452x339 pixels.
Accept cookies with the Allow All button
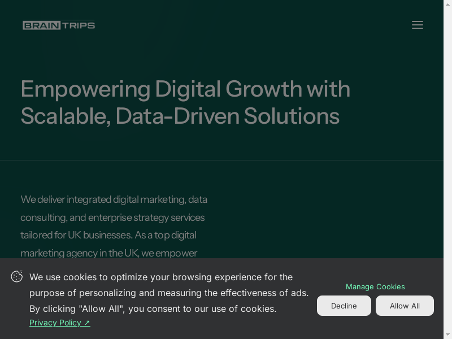(405, 306)
